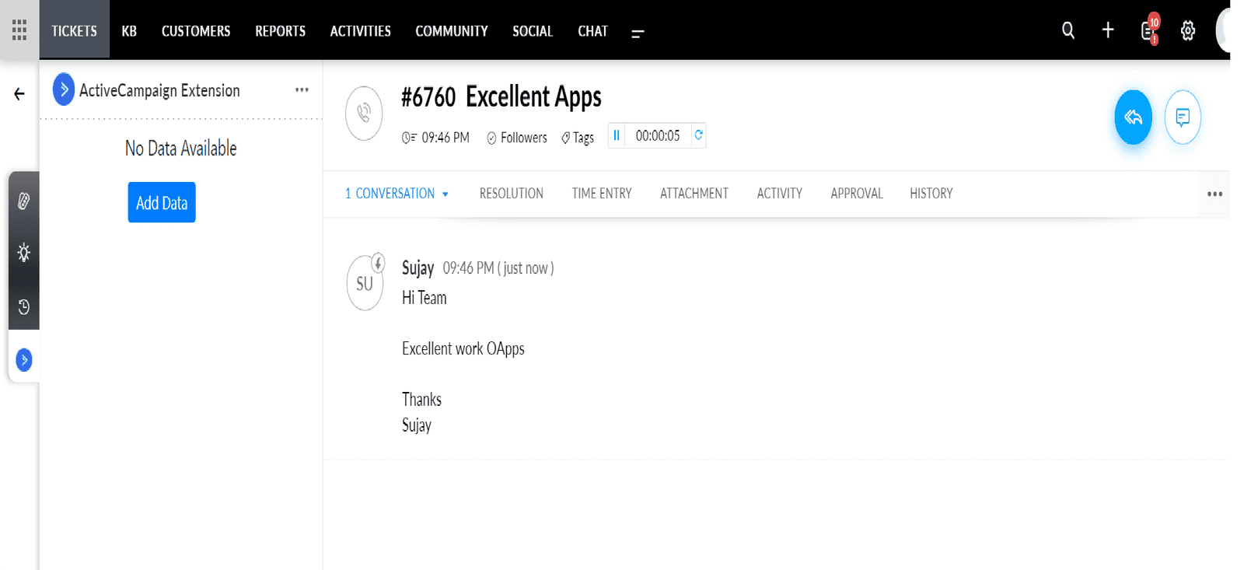
Task: Open more ticket tab options ellipsis
Action: 1214,194
